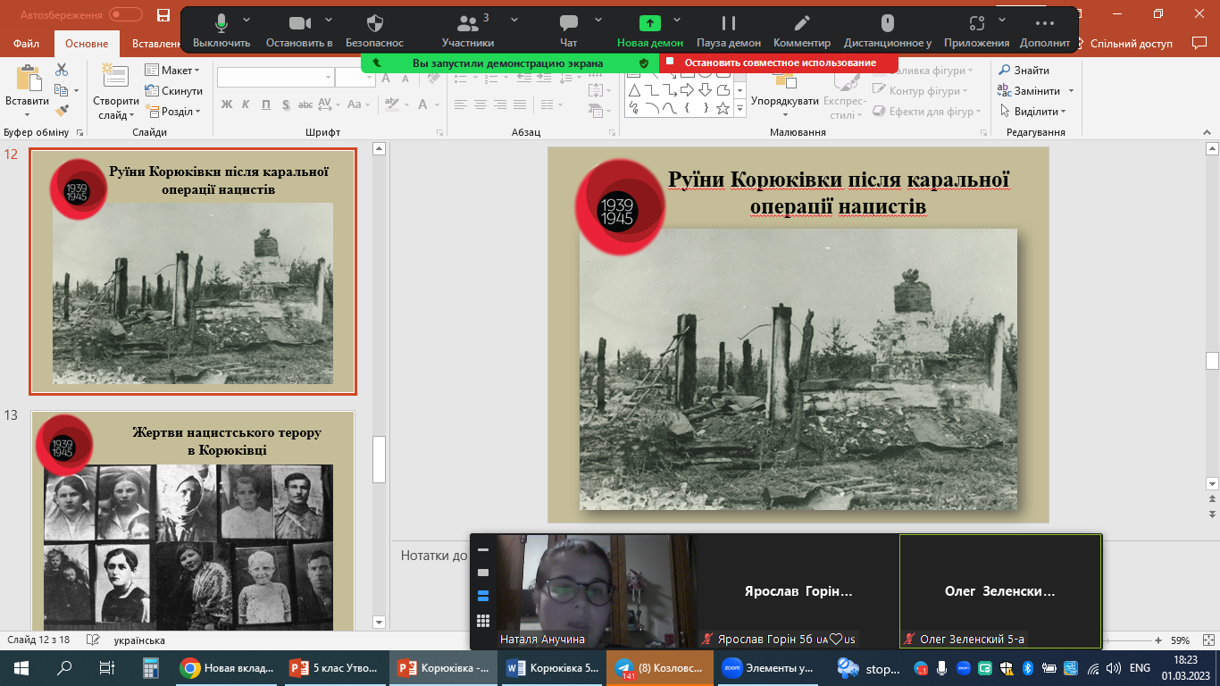The image size is (1220, 686).
Task: Open Windows Start menu
Action: pos(21,667)
